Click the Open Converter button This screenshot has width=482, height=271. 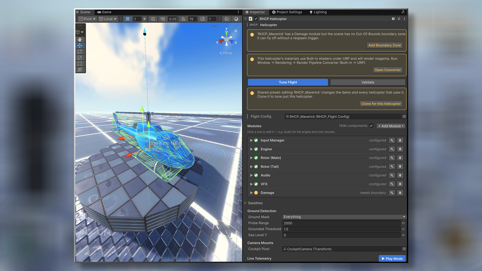388,70
